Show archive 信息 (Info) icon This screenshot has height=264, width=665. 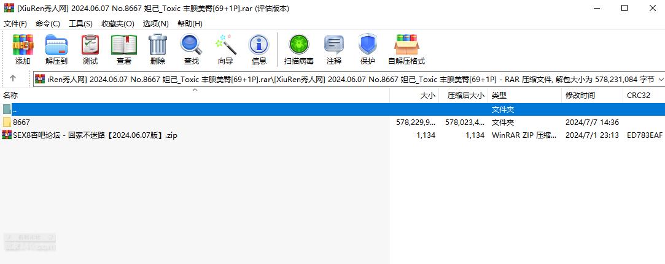click(259, 45)
